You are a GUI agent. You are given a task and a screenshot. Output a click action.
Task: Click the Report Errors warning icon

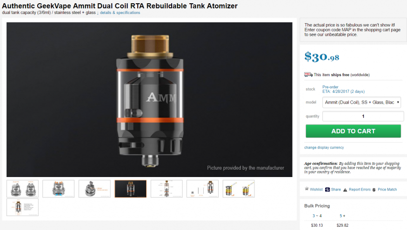pos(345,190)
